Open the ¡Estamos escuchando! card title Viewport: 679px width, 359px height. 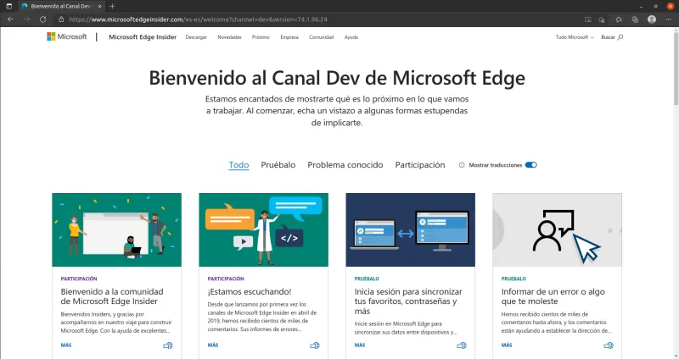coord(250,291)
